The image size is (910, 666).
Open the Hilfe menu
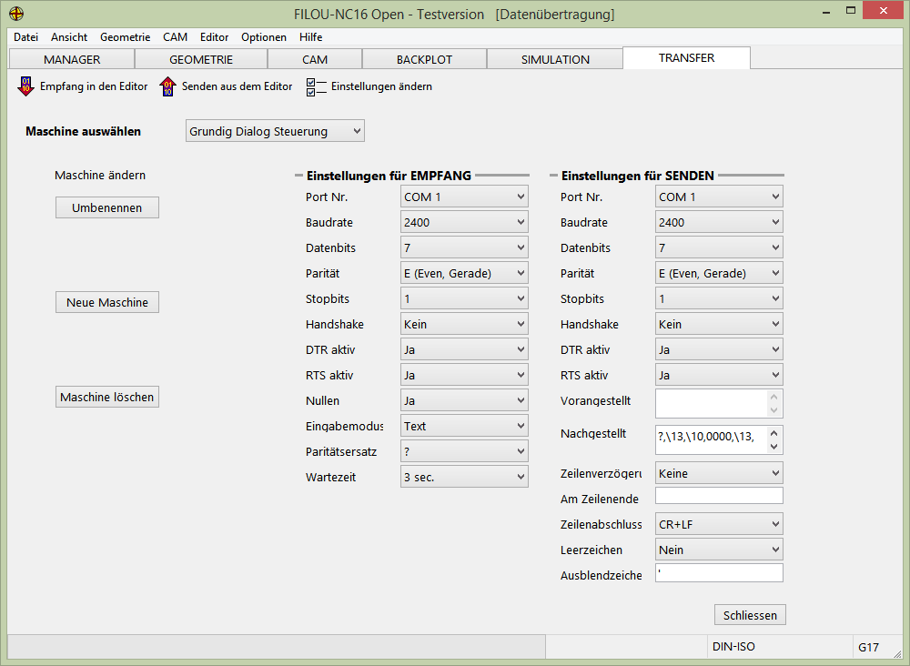pos(311,37)
